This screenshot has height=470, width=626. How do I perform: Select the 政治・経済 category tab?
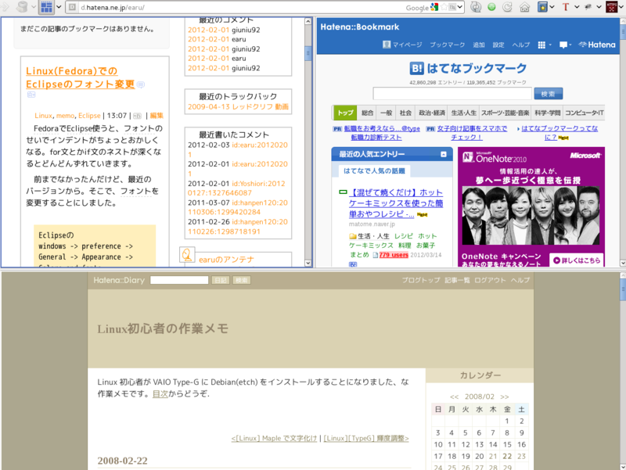coord(432,113)
